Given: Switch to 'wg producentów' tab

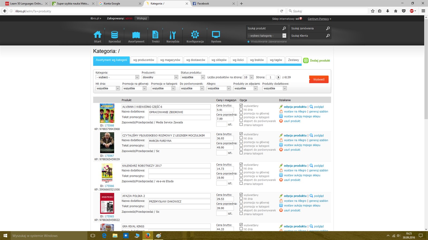Looking at the screenshot, I should pos(144,60).
